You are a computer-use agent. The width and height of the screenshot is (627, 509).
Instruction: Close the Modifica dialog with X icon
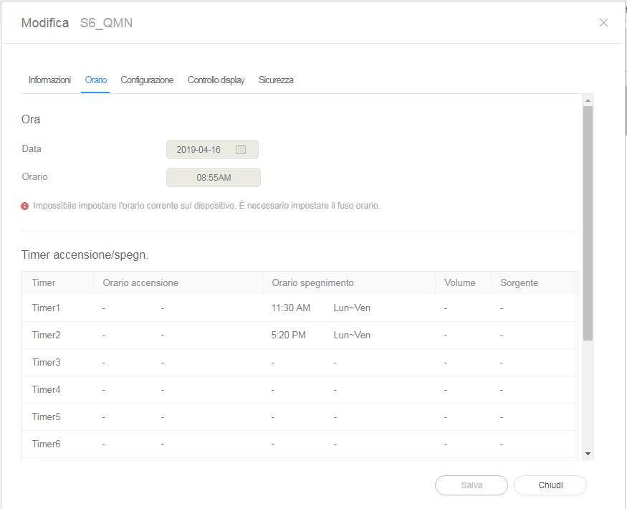tap(603, 23)
